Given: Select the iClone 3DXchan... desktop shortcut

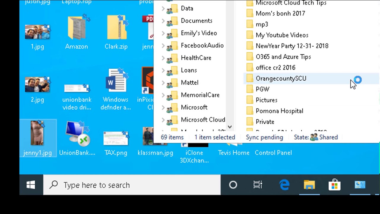Looking at the screenshot, I should (194, 156).
